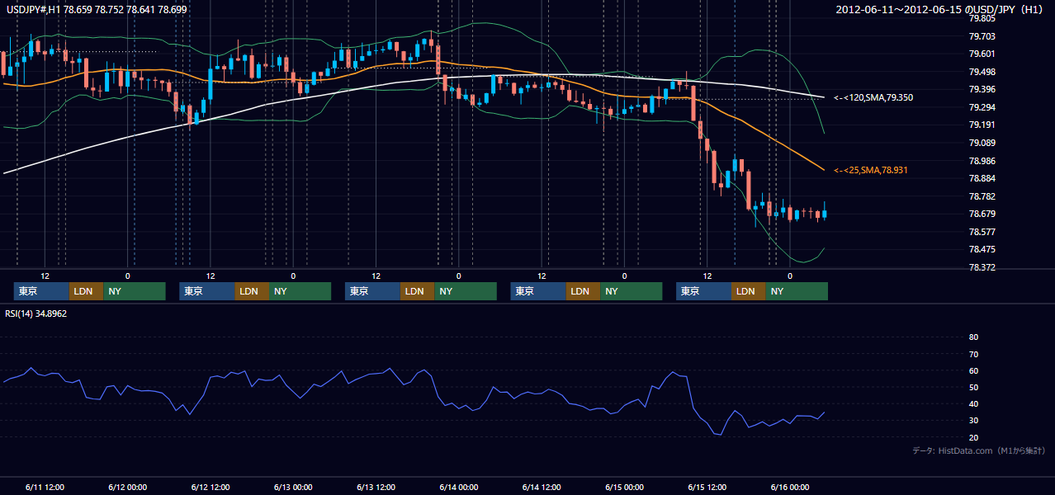Click the blue RSI line in lower pane
Image resolution: width=1055 pixels, height=495 pixels.
click(x=413, y=378)
